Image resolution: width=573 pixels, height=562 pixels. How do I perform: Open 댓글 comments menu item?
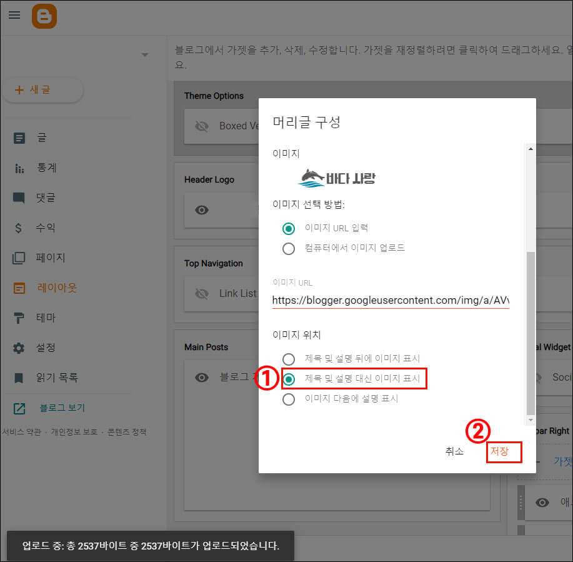click(x=46, y=198)
